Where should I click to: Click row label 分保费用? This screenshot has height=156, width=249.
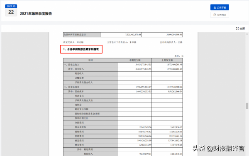[x=79, y=123]
